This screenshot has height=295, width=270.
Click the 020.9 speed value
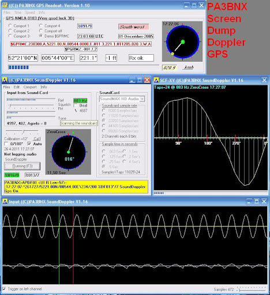[x=170, y=67]
